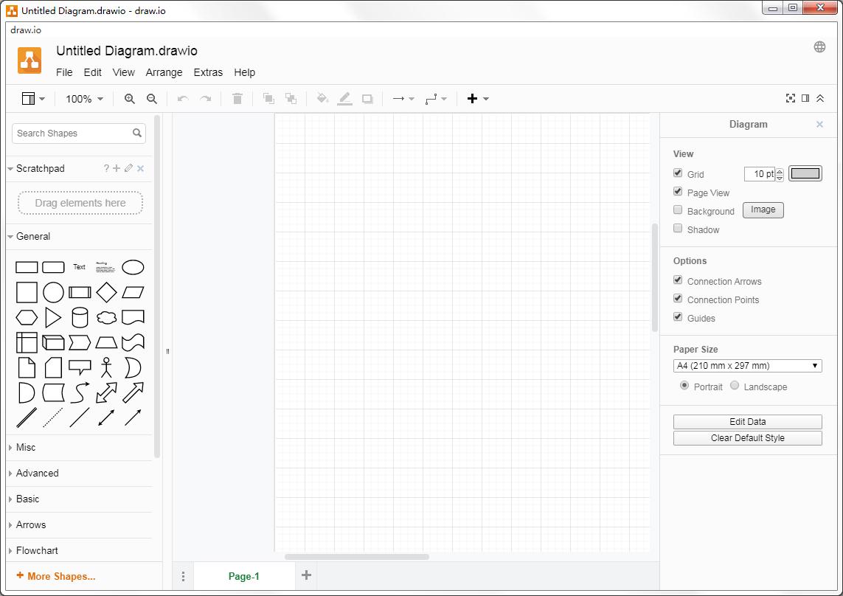Image resolution: width=843 pixels, height=596 pixels.
Task: Open the File menu
Action: coord(64,72)
